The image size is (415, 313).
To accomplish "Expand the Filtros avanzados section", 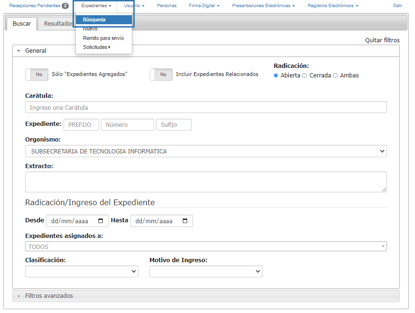I will click(x=49, y=296).
